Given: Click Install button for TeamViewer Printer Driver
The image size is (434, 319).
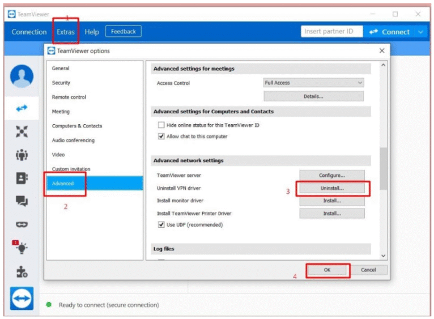Looking at the screenshot, I should tap(332, 213).
